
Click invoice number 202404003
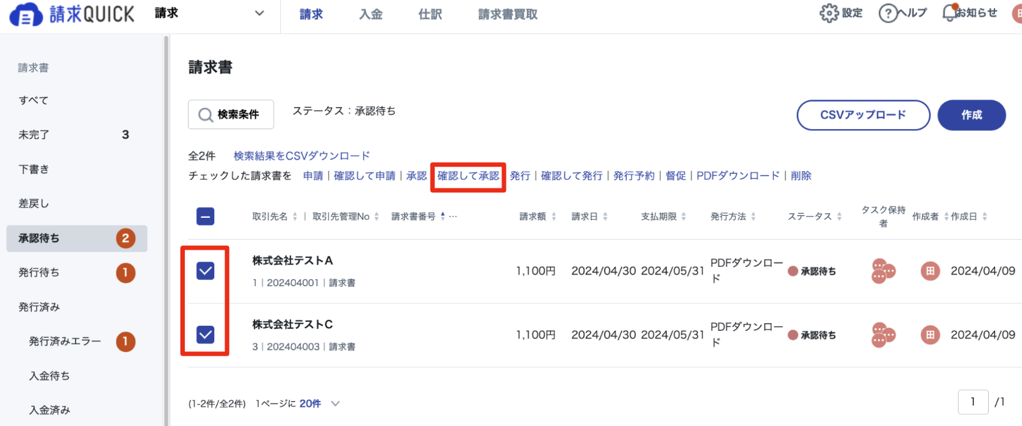pos(293,347)
